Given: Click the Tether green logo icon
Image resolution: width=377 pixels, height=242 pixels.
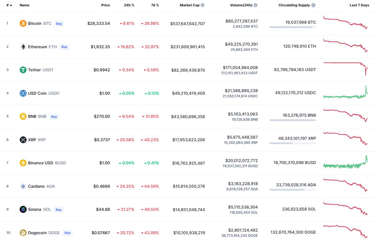Looking at the screenshot, I should (x=23, y=70).
